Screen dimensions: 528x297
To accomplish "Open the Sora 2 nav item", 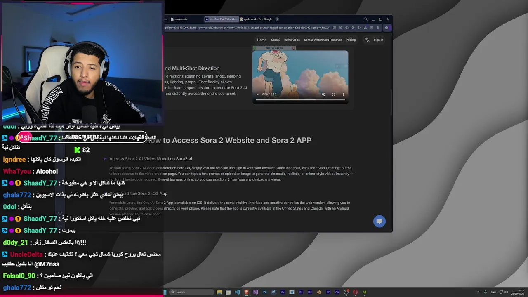I will tap(276, 40).
